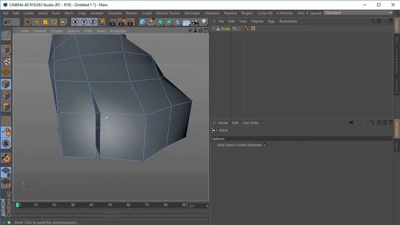The width and height of the screenshot is (400, 225).
Task: Click the checkerboard texture tag on Body
Action: (x=253, y=29)
